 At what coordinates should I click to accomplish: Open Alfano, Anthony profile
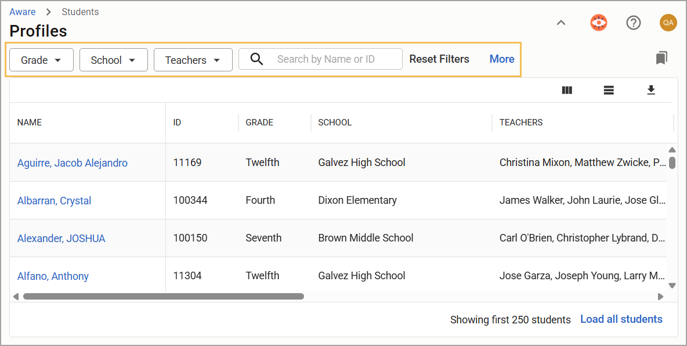[53, 276]
